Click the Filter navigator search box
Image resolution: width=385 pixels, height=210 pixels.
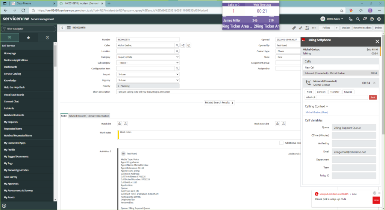coord(29,28)
